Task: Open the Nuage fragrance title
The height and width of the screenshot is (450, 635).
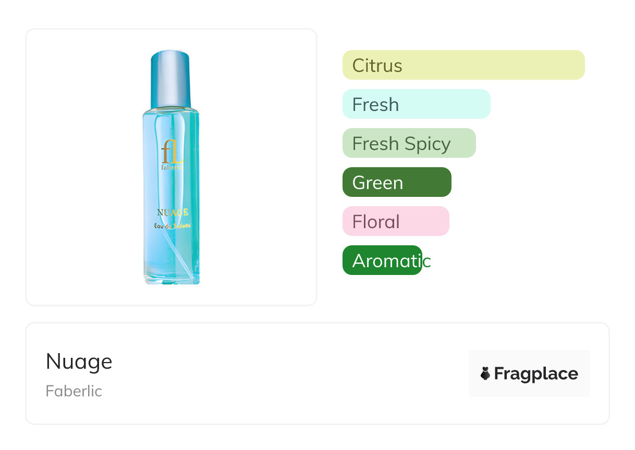Action: pyautogui.click(x=79, y=361)
